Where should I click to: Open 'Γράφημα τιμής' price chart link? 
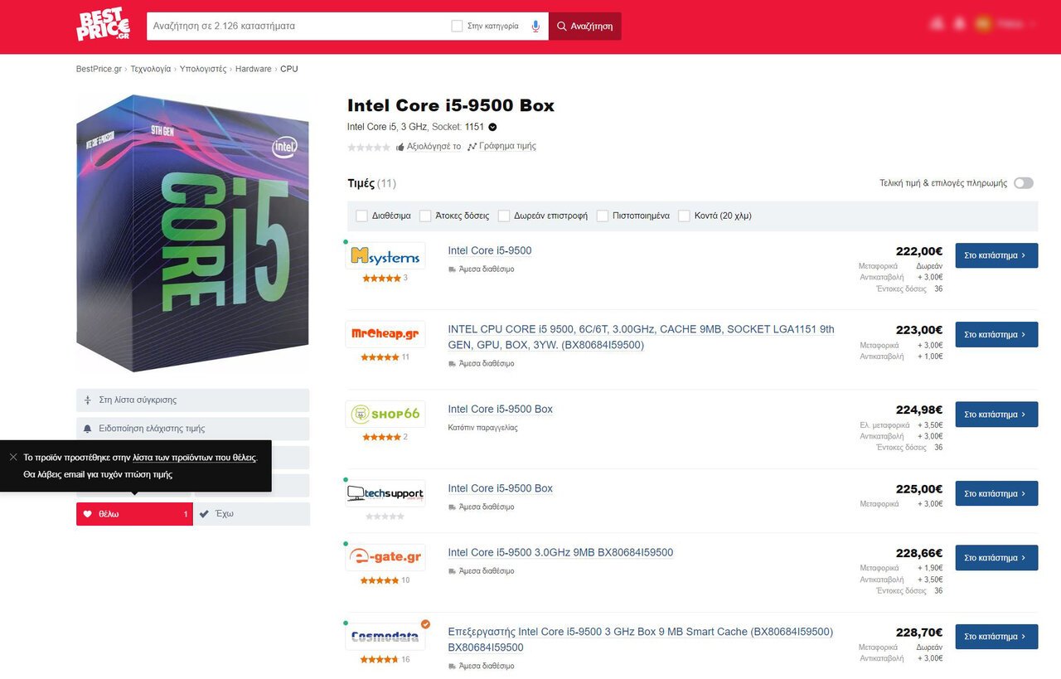tap(502, 147)
